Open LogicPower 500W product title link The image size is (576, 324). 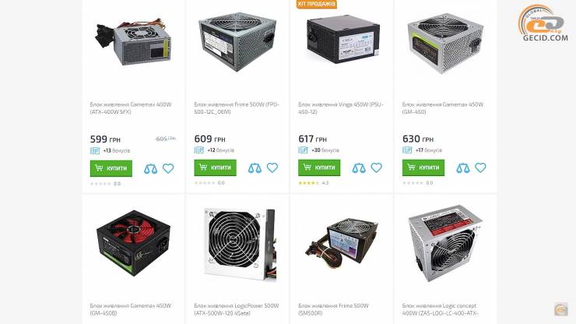(x=237, y=309)
